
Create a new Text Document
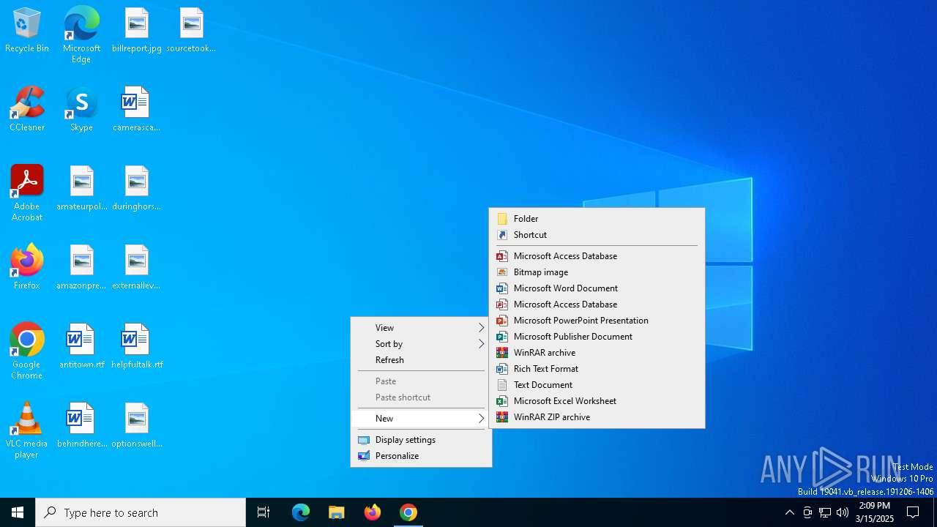(x=597, y=385)
